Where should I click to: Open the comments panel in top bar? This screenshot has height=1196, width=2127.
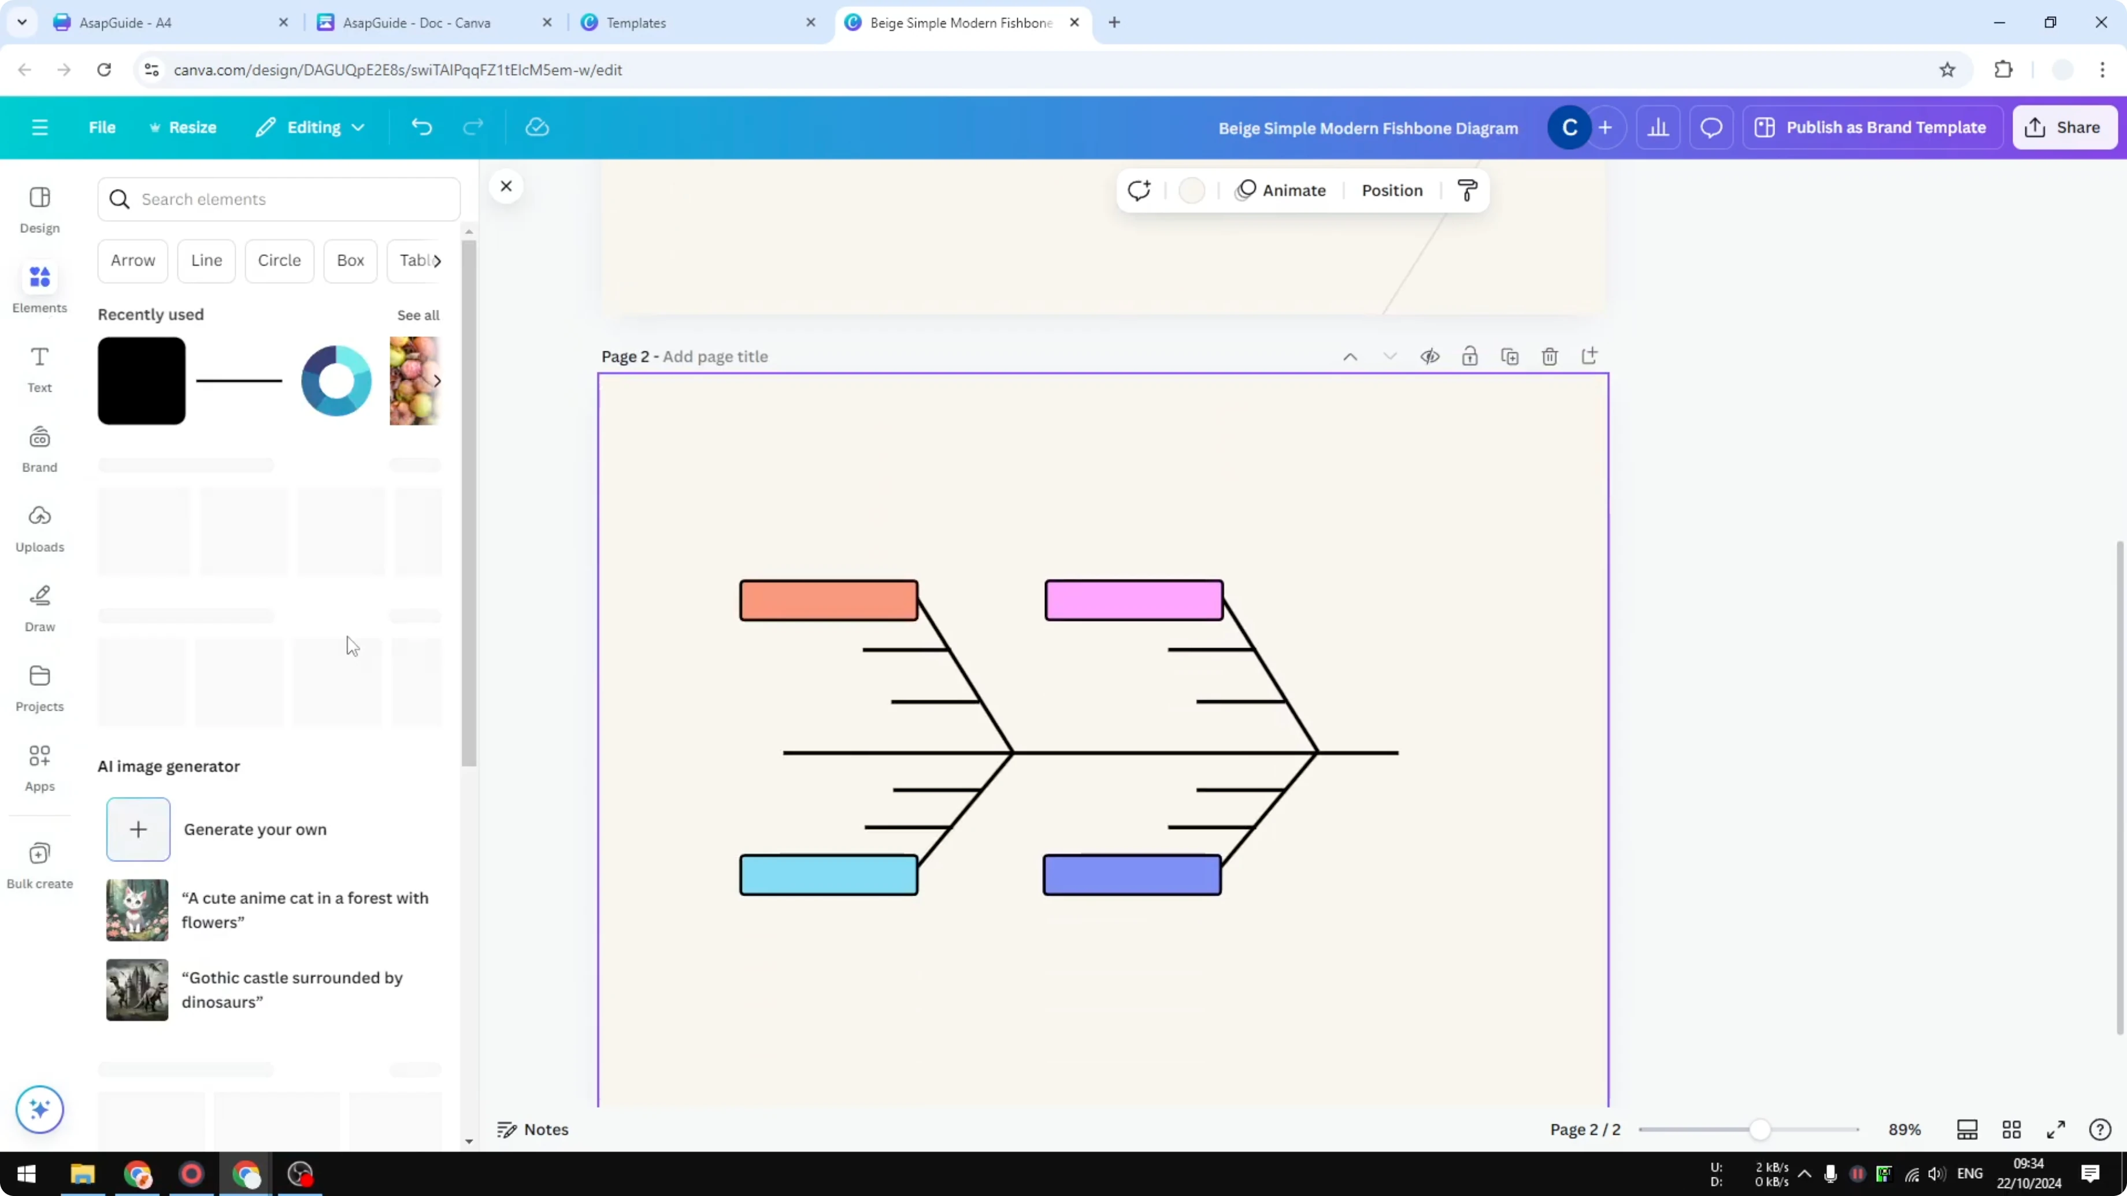point(1711,127)
